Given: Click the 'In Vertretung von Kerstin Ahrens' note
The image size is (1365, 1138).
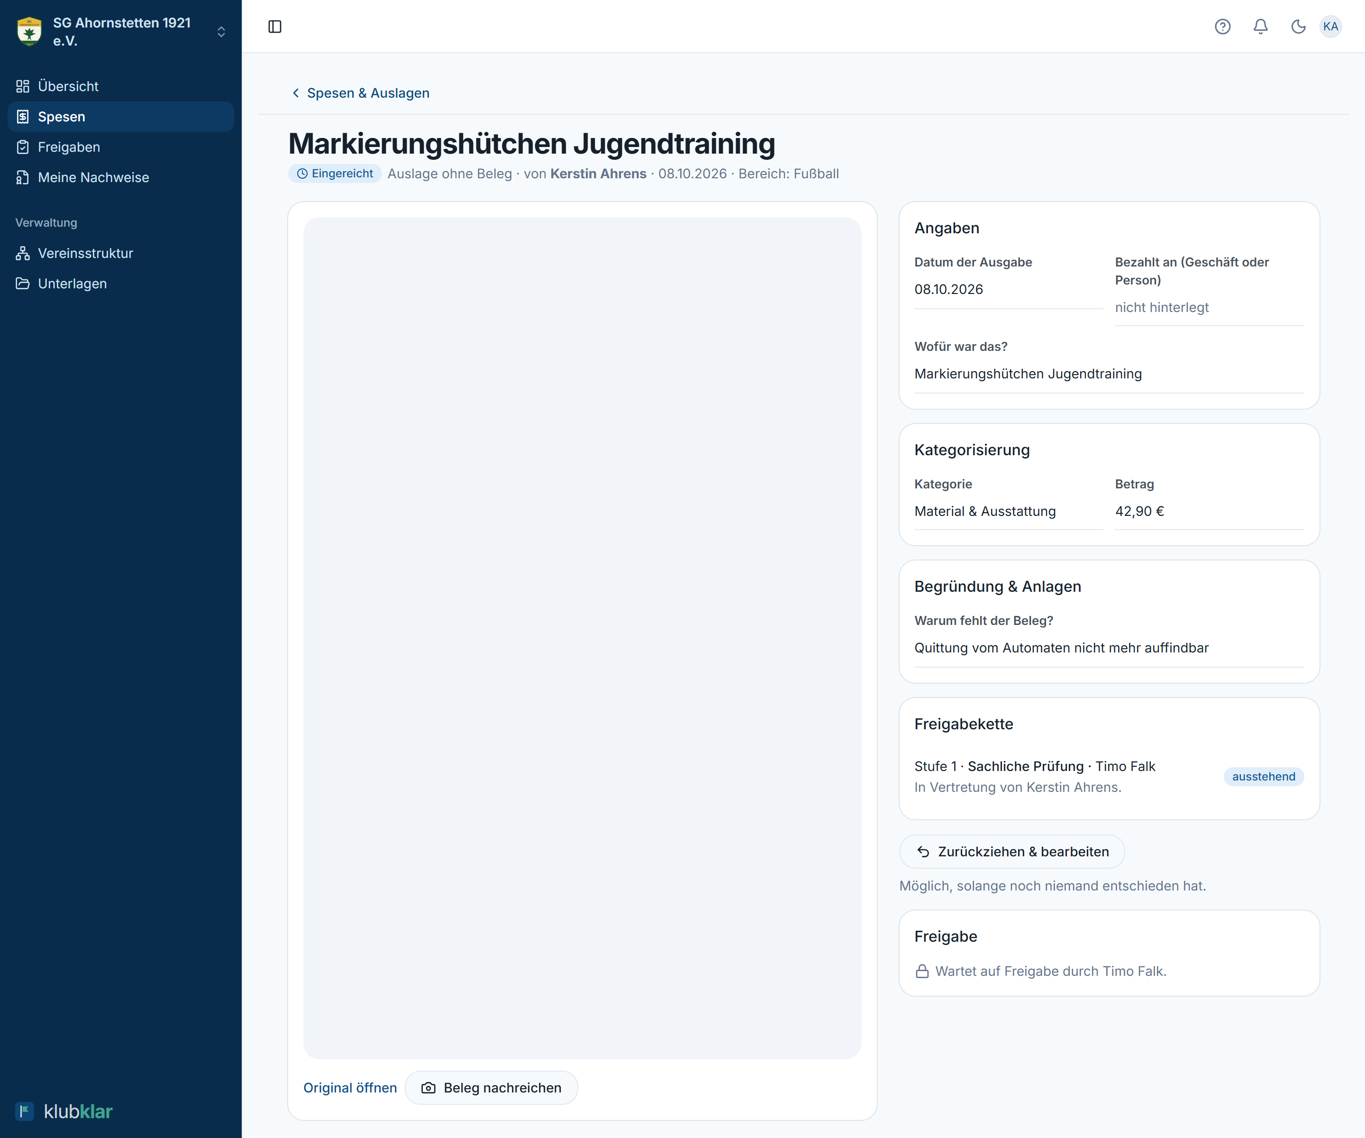Looking at the screenshot, I should pyautogui.click(x=1018, y=788).
